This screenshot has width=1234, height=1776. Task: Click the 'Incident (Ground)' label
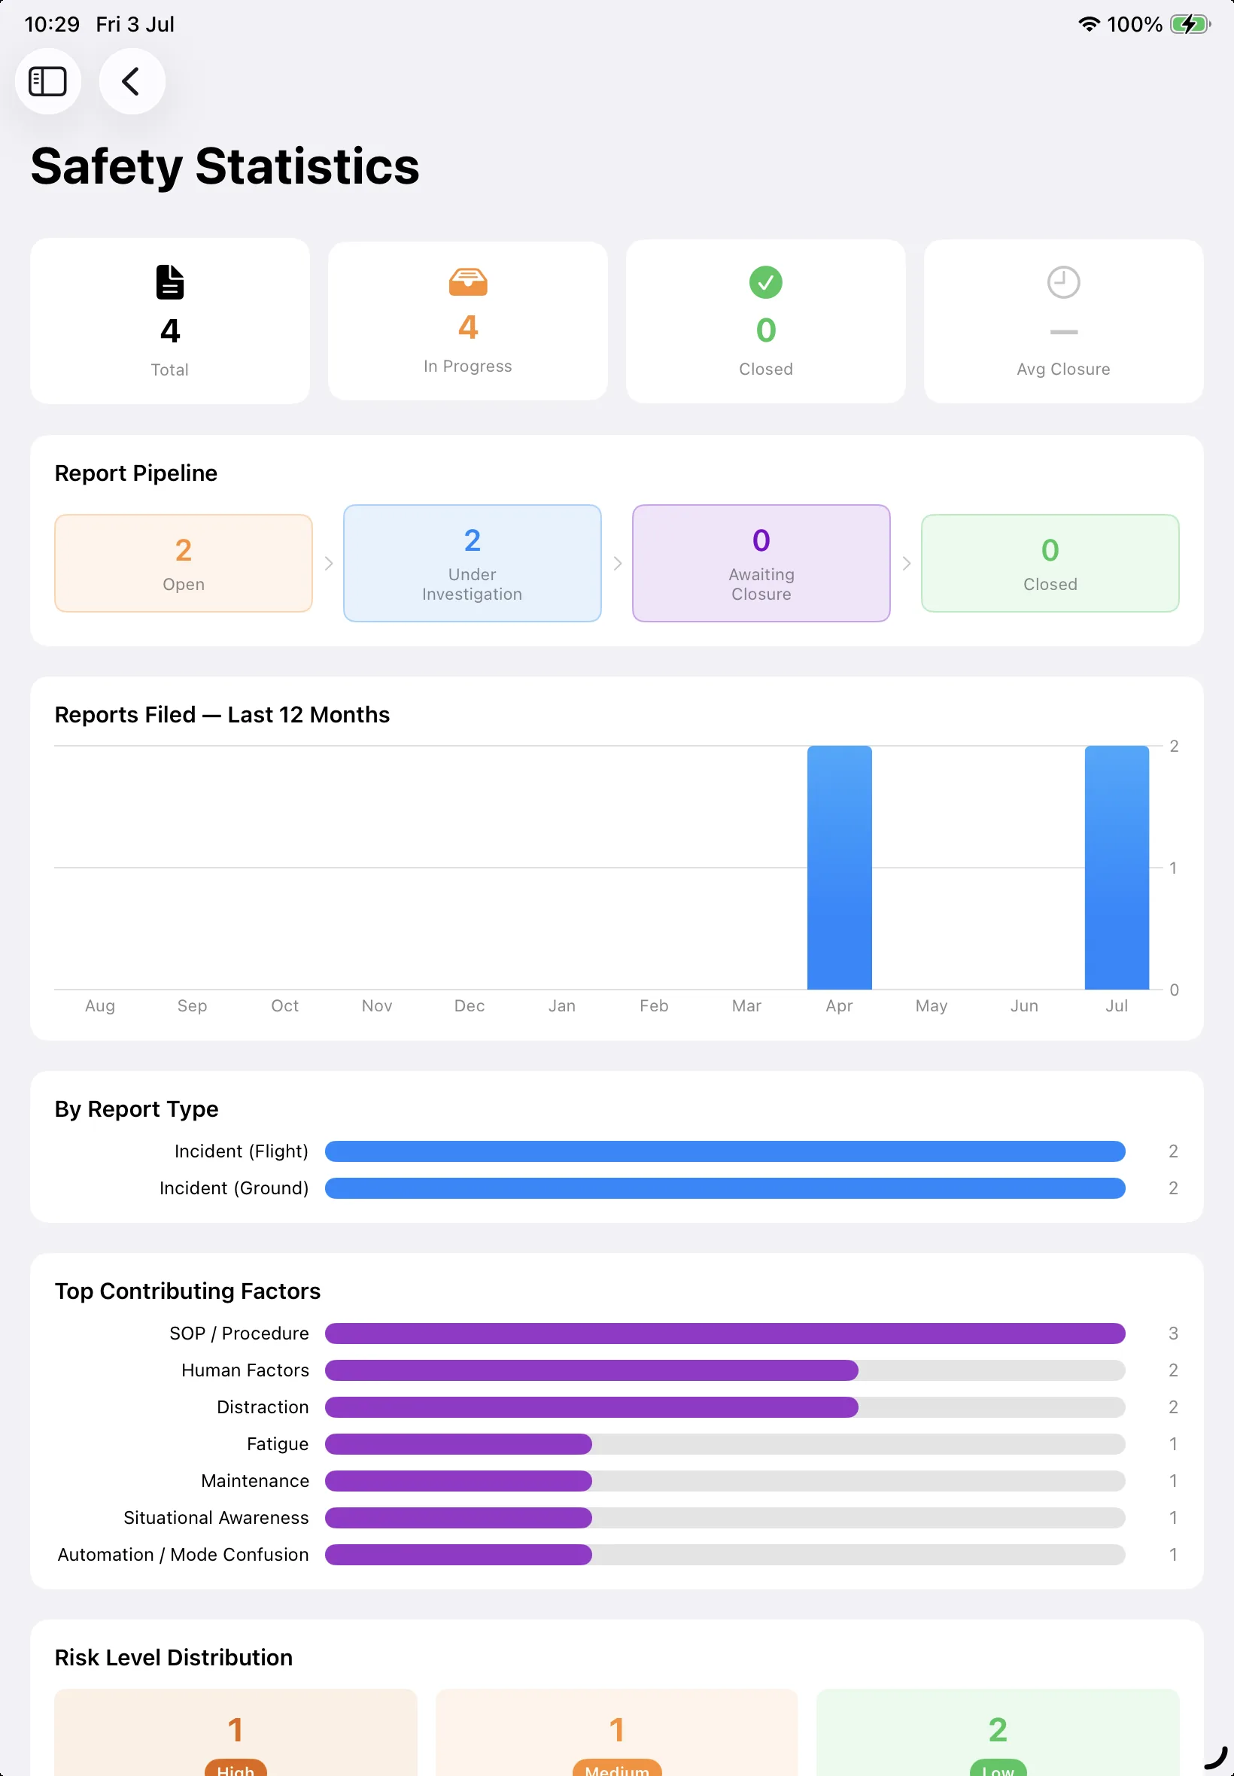tap(234, 1188)
